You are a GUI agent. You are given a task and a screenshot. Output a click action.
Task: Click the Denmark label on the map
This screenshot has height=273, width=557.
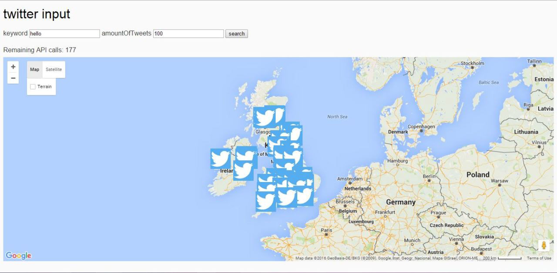(x=398, y=131)
